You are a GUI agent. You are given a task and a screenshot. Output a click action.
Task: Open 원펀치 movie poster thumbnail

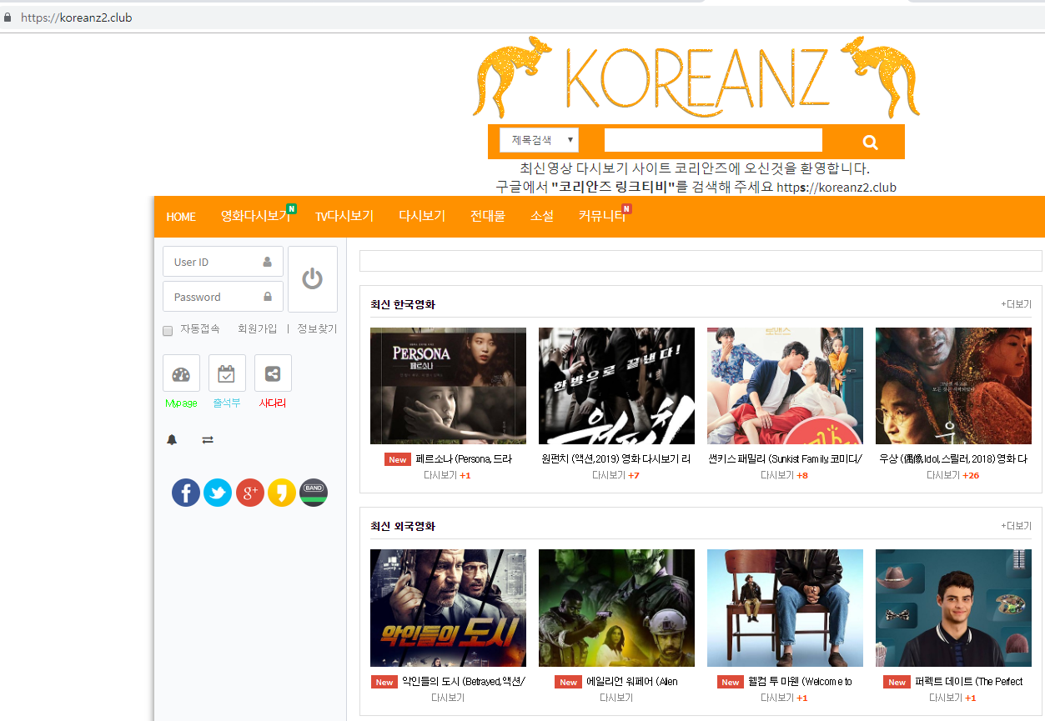(x=616, y=386)
